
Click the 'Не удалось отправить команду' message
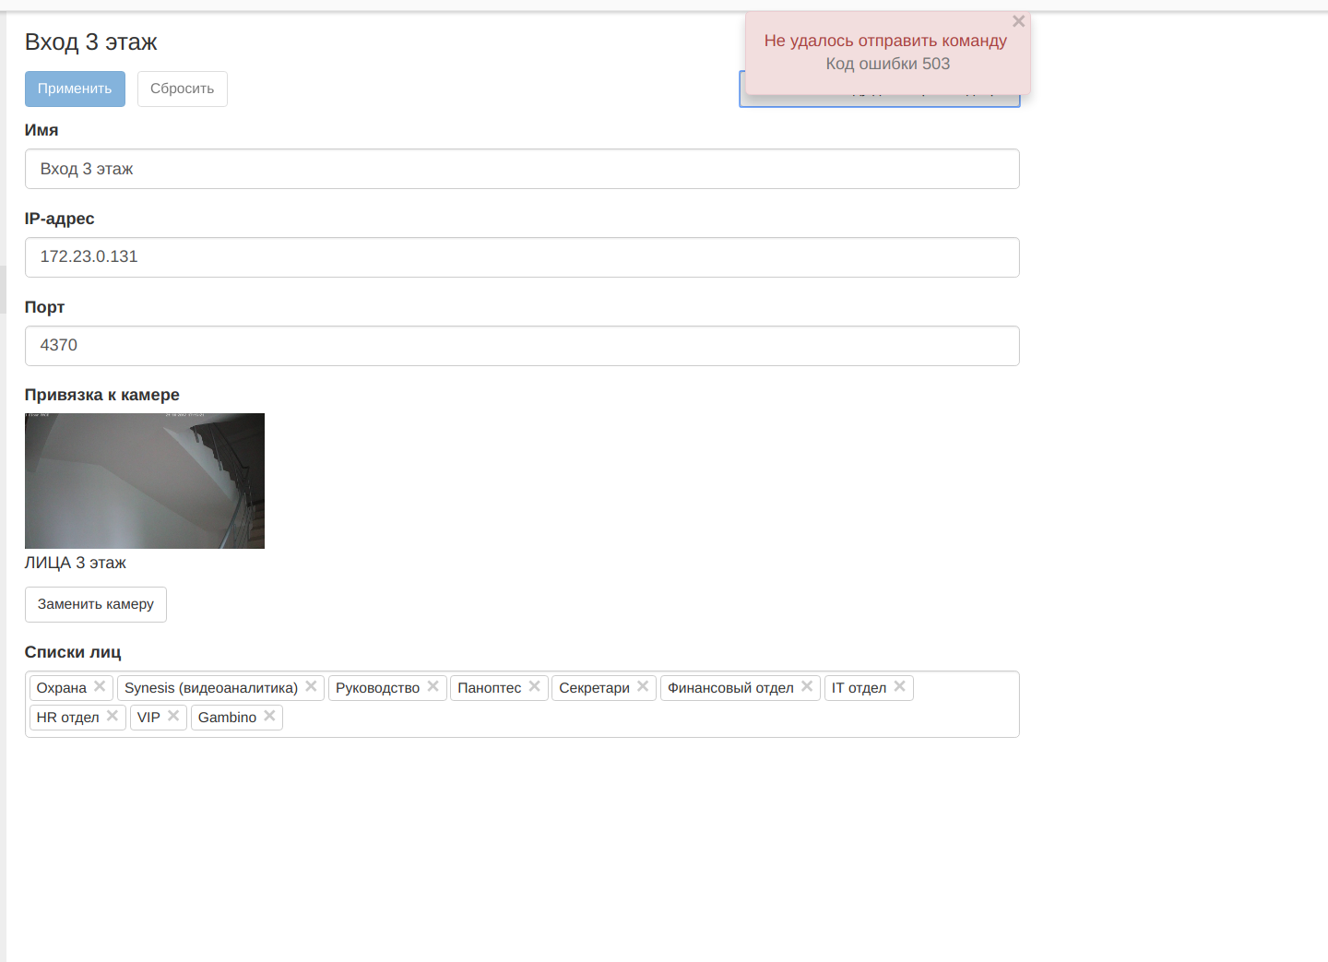click(885, 41)
